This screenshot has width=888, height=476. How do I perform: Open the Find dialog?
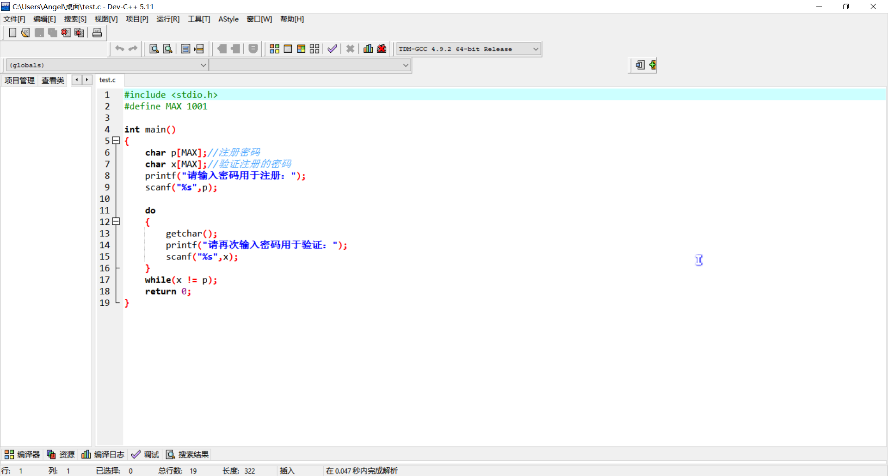[x=154, y=49]
